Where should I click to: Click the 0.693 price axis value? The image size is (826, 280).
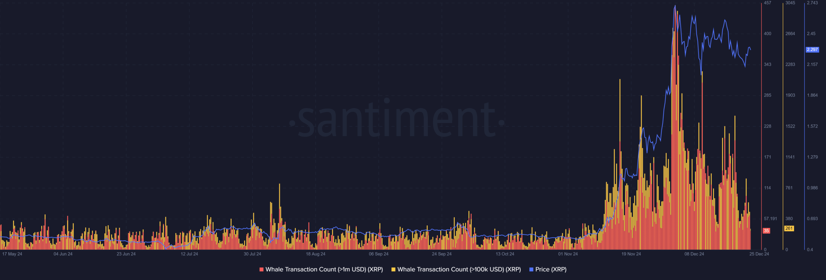[x=812, y=219]
